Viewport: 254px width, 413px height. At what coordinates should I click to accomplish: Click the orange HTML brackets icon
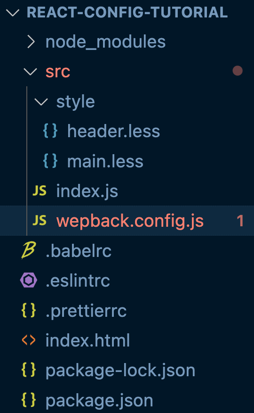(28, 340)
